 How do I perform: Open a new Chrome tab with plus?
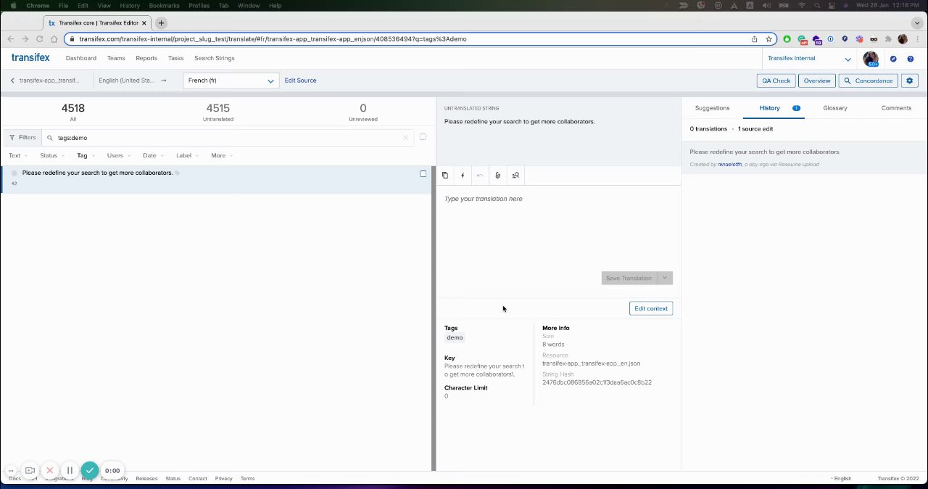pos(161,23)
